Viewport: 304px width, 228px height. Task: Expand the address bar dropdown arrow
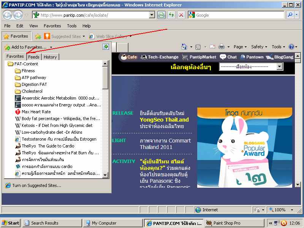(x=152, y=15)
